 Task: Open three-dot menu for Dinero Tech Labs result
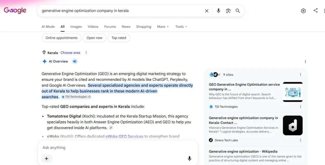pyautogui.click(x=300, y=140)
